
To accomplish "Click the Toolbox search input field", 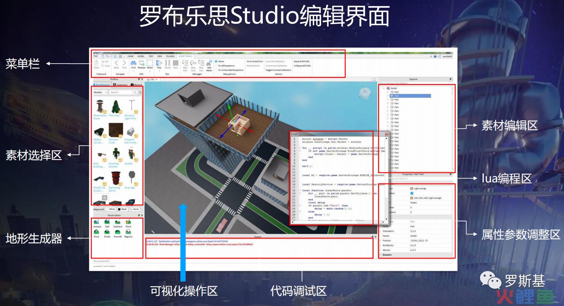I will (121, 92).
